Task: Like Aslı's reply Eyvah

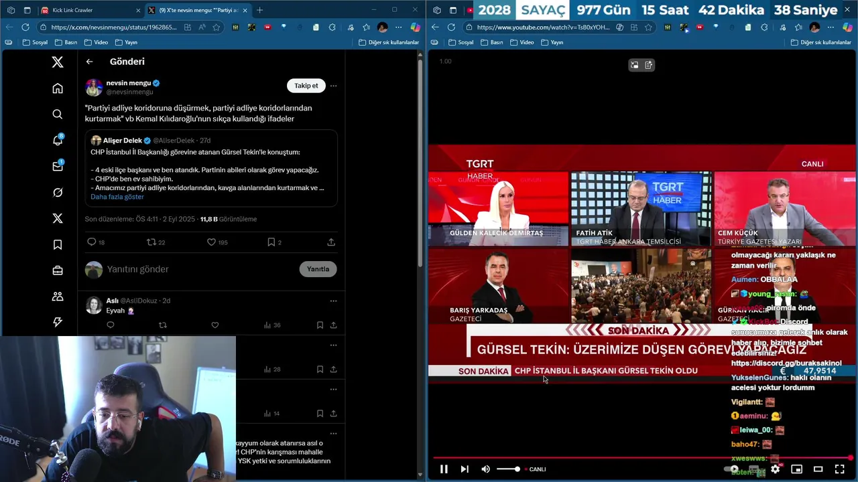Action: [214, 325]
